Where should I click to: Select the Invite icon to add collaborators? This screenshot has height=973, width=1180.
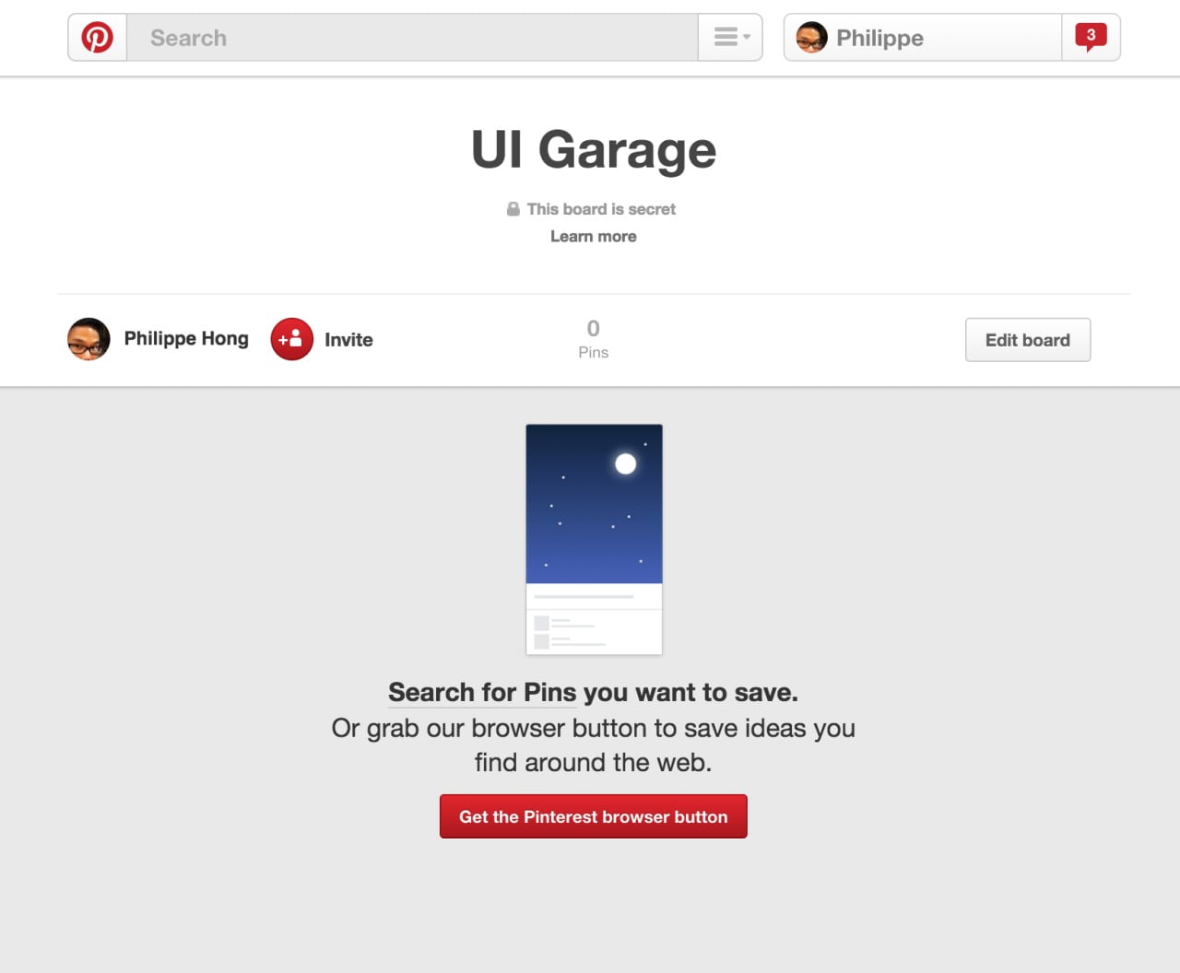(290, 339)
